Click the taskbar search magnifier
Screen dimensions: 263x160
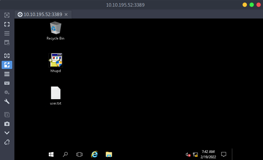[65, 154]
